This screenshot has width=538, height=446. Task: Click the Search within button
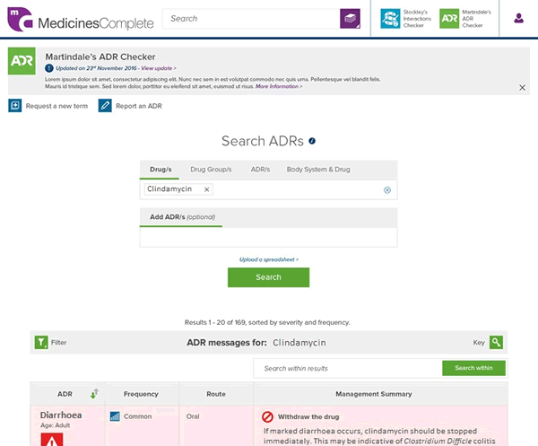pos(473,368)
